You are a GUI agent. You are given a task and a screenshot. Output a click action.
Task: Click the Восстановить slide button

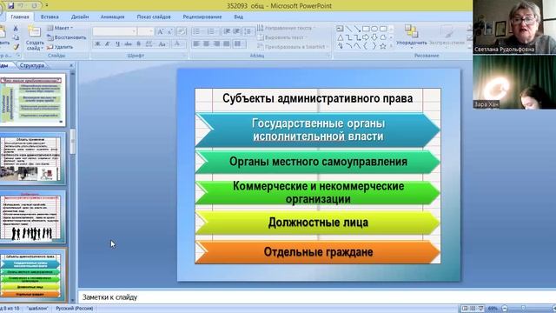pos(67,37)
